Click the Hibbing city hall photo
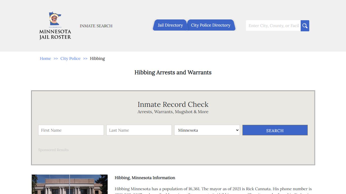The width and height of the screenshot is (346, 194). point(70,184)
